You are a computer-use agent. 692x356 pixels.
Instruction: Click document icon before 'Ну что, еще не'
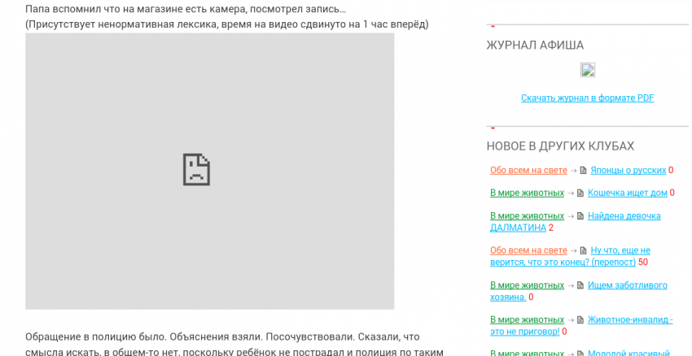click(x=582, y=250)
